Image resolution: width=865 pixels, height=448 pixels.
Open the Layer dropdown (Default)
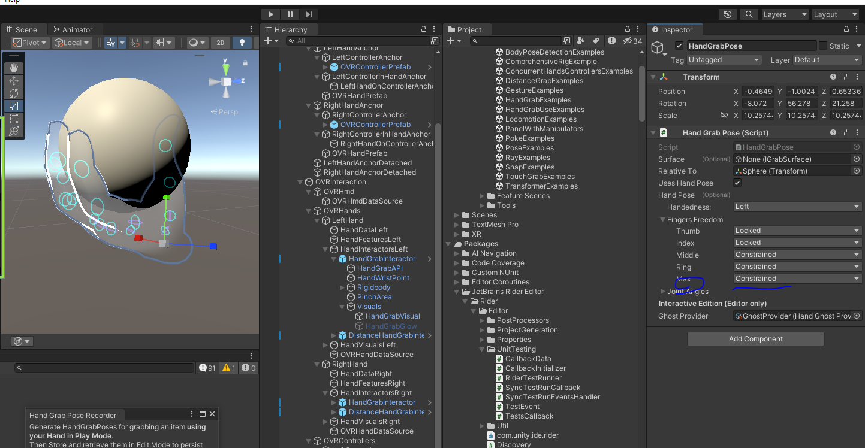pos(827,60)
